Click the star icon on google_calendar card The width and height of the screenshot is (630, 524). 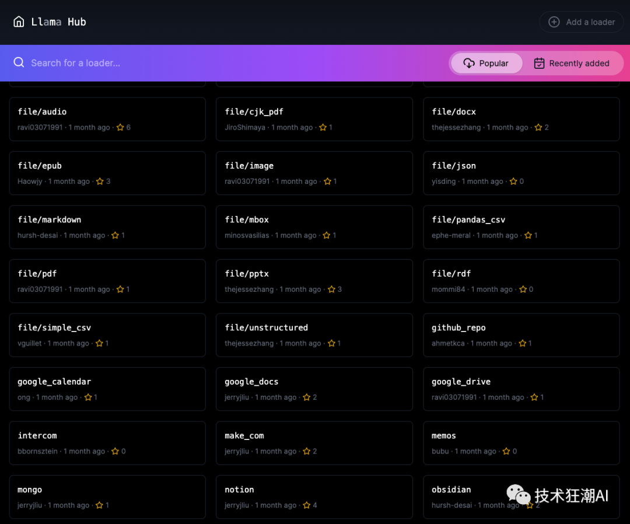pos(88,397)
